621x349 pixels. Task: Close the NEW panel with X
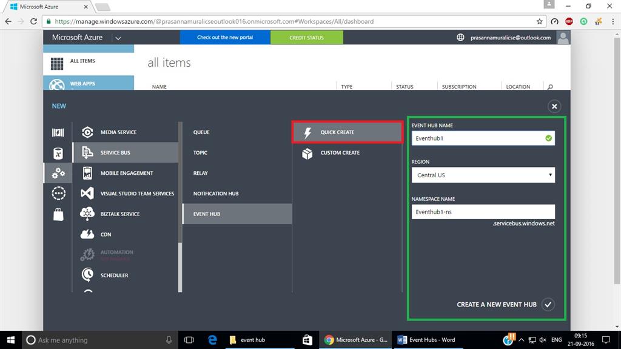click(x=554, y=106)
